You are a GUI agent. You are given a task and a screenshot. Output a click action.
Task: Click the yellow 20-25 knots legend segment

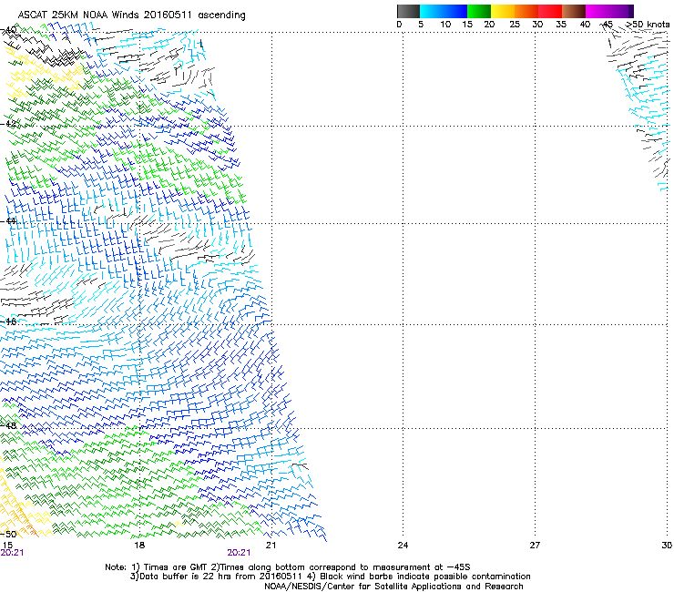click(503, 11)
